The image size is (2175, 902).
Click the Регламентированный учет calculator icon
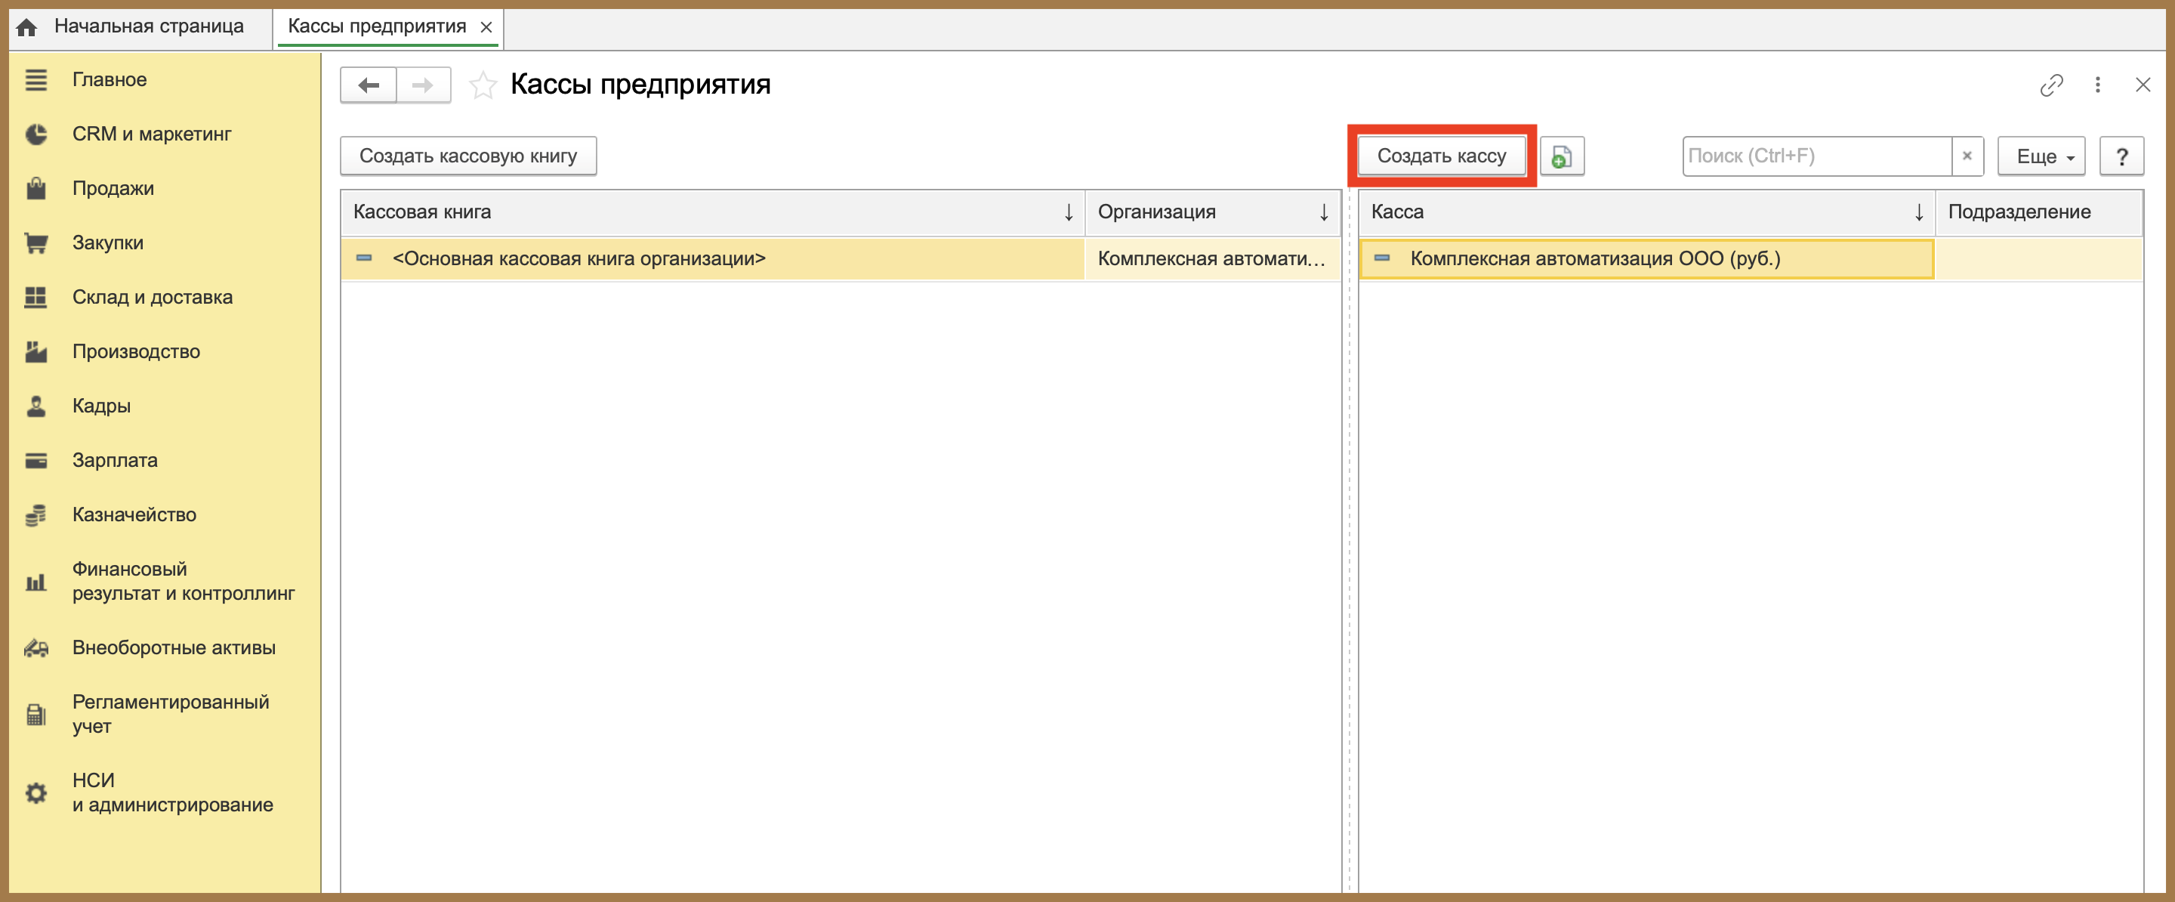35,715
